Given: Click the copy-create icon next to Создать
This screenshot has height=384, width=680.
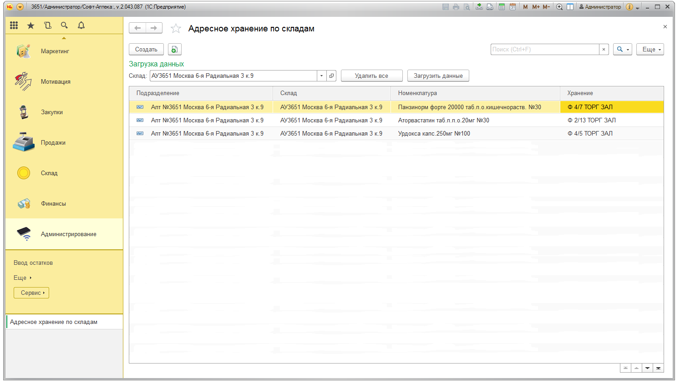Looking at the screenshot, I should click(x=174, y=50).
